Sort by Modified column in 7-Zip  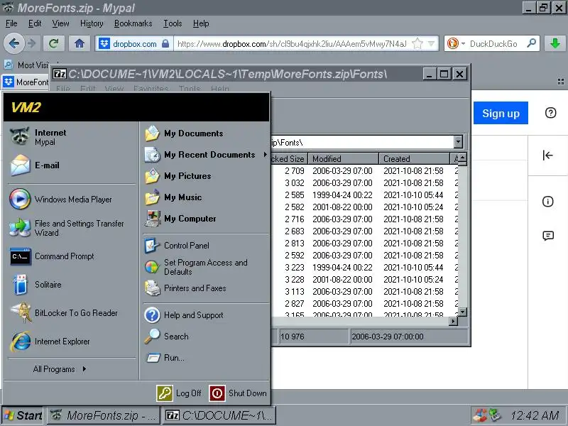(x=344, y=158)
